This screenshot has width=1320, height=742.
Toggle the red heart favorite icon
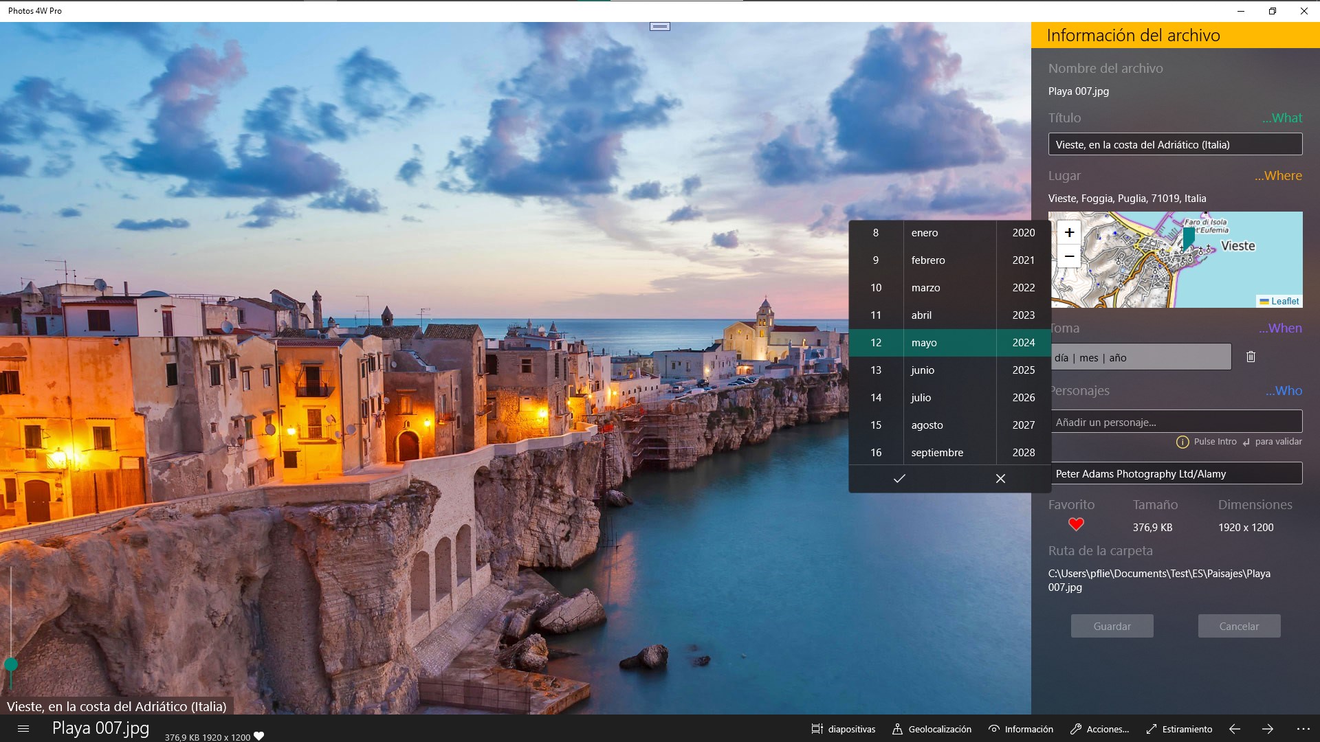coord(1076,524)
